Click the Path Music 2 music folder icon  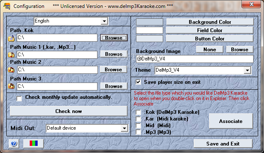[x=11, y=70]
